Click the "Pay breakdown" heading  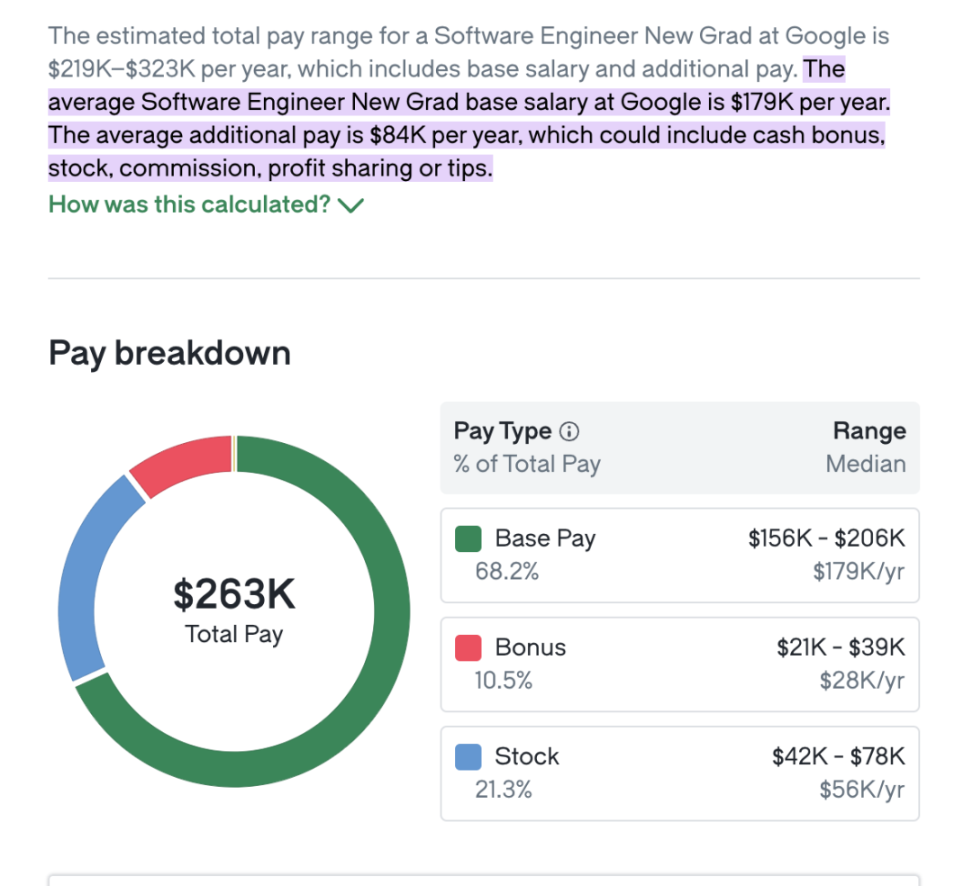tap(169, 353)
